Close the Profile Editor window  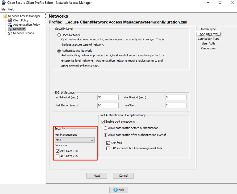coord(232,3)
